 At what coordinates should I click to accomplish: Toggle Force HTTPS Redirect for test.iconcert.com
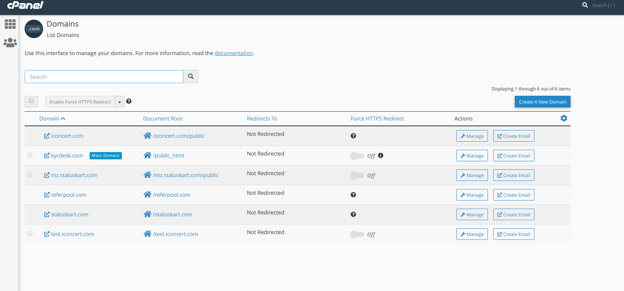coord(357,234)
